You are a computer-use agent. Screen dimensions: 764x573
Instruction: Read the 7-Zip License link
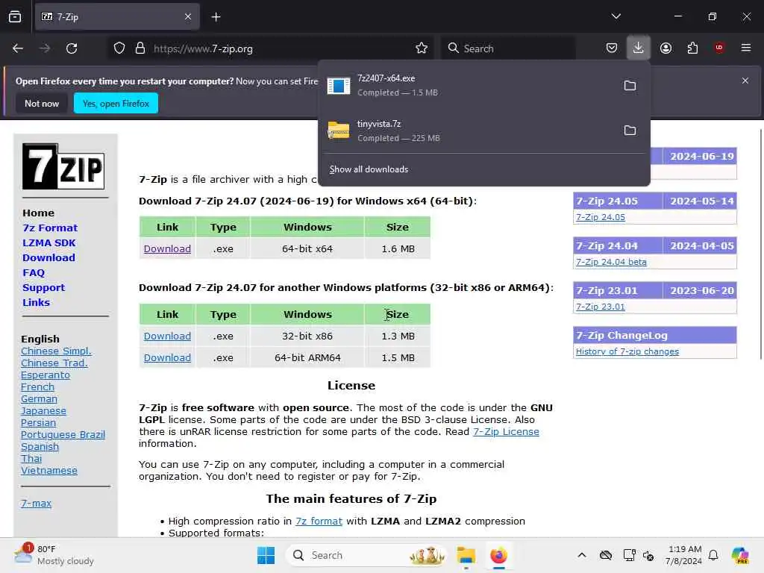[506, 432]
